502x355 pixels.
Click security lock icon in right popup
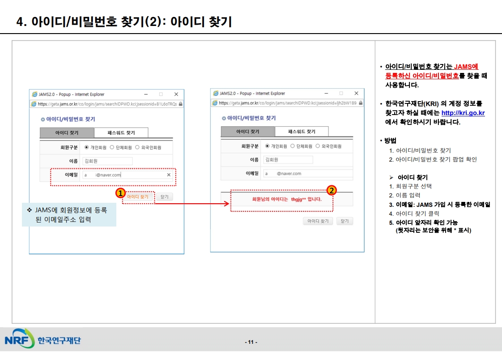click(x=361, y=103)
